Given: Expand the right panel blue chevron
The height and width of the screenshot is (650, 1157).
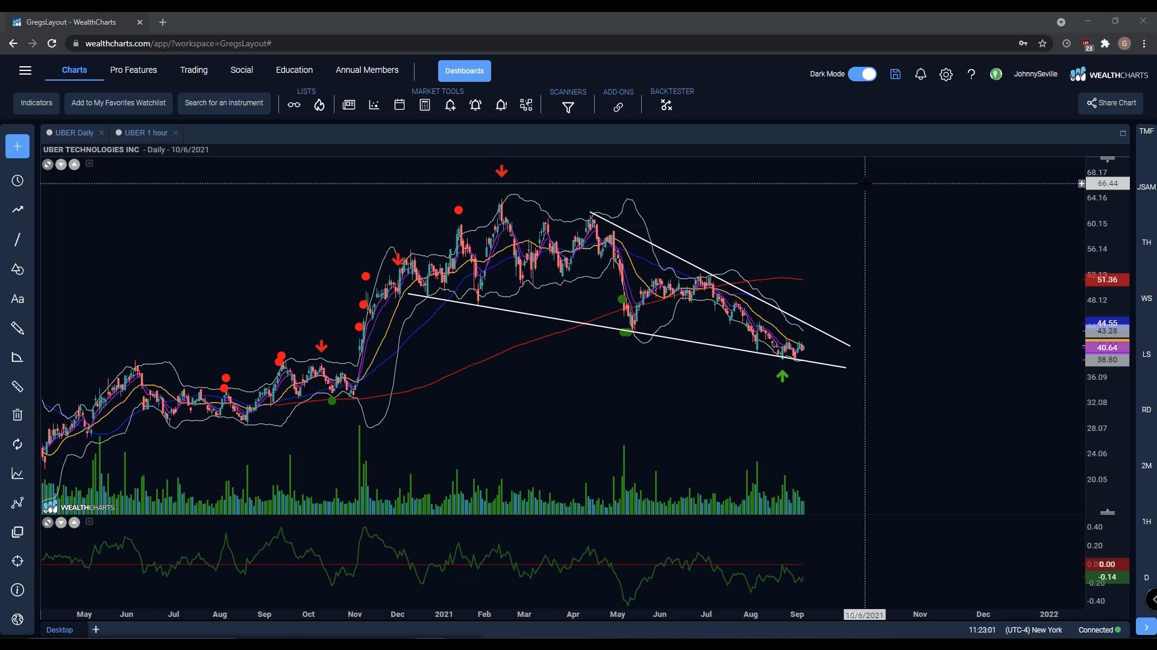Looking at the screenshot, I should pos(1146,627).
